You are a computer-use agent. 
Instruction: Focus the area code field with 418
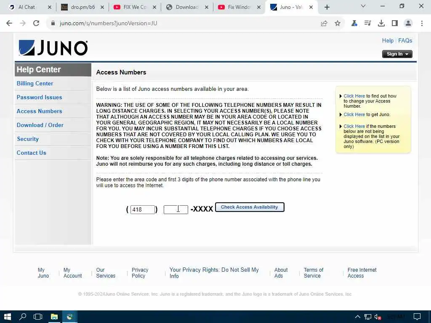[142, 209]
